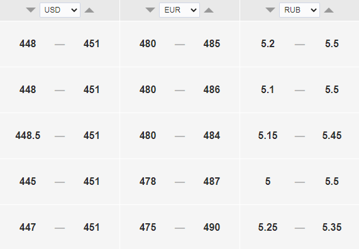Click RUB sell rate 5.45
Screen dimensions: 359x249
pyautogui.click(x=332, y=135)
